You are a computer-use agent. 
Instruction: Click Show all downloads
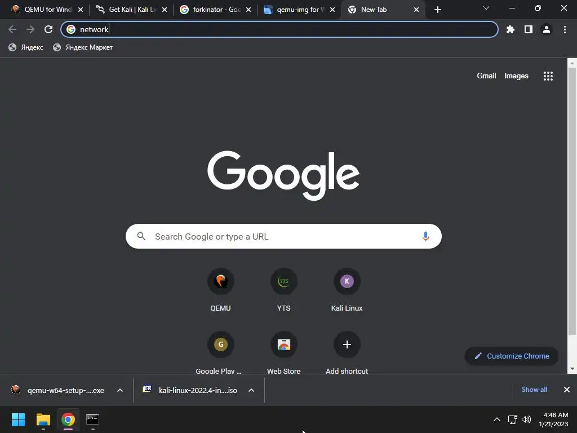click(534, 390)
